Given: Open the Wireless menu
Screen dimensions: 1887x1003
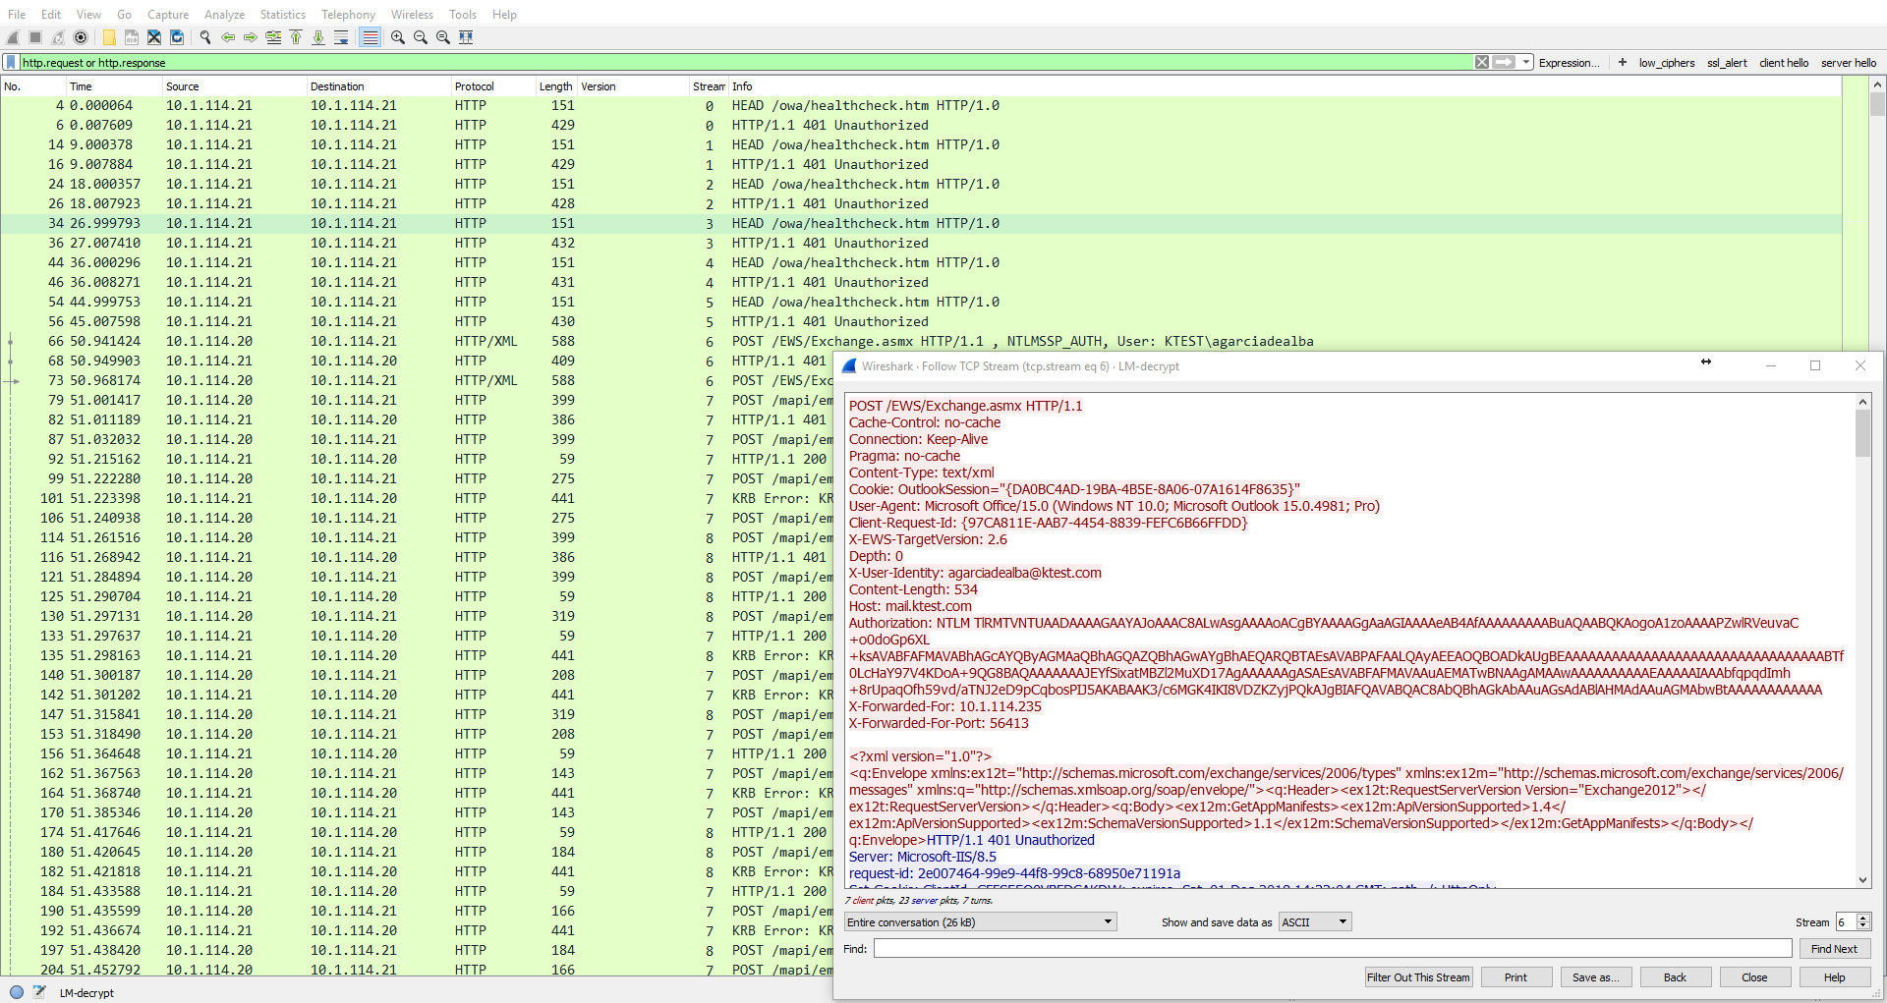Looking at the screenshot, I should pyautogui.click(x=412, y=15).
